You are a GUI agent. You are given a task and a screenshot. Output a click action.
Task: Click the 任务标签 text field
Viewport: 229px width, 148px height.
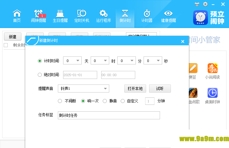(109, 115)
